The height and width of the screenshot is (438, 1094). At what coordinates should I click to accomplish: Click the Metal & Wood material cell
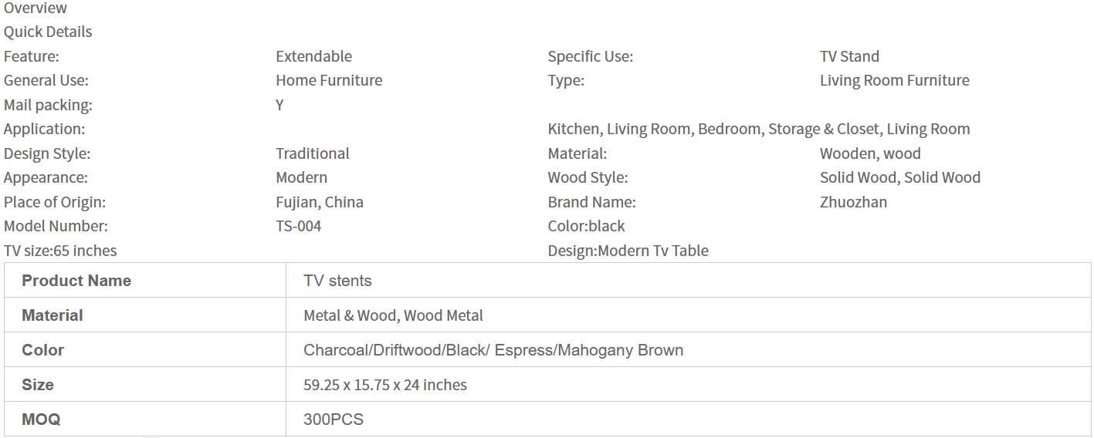tap(393, 315)
